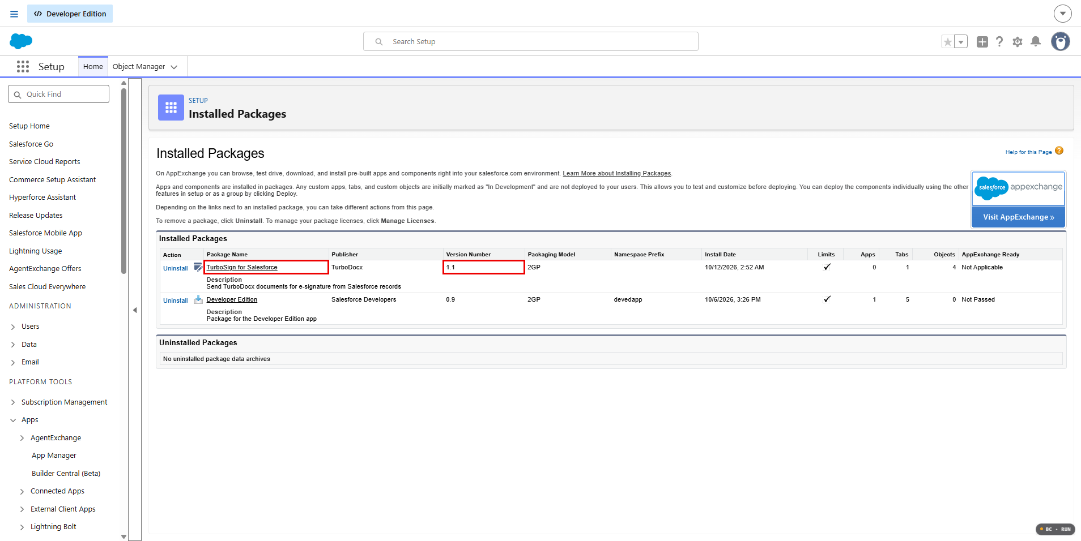
Task: Click the Installed Packages header grid icon
Action: [x=171, y=108]
